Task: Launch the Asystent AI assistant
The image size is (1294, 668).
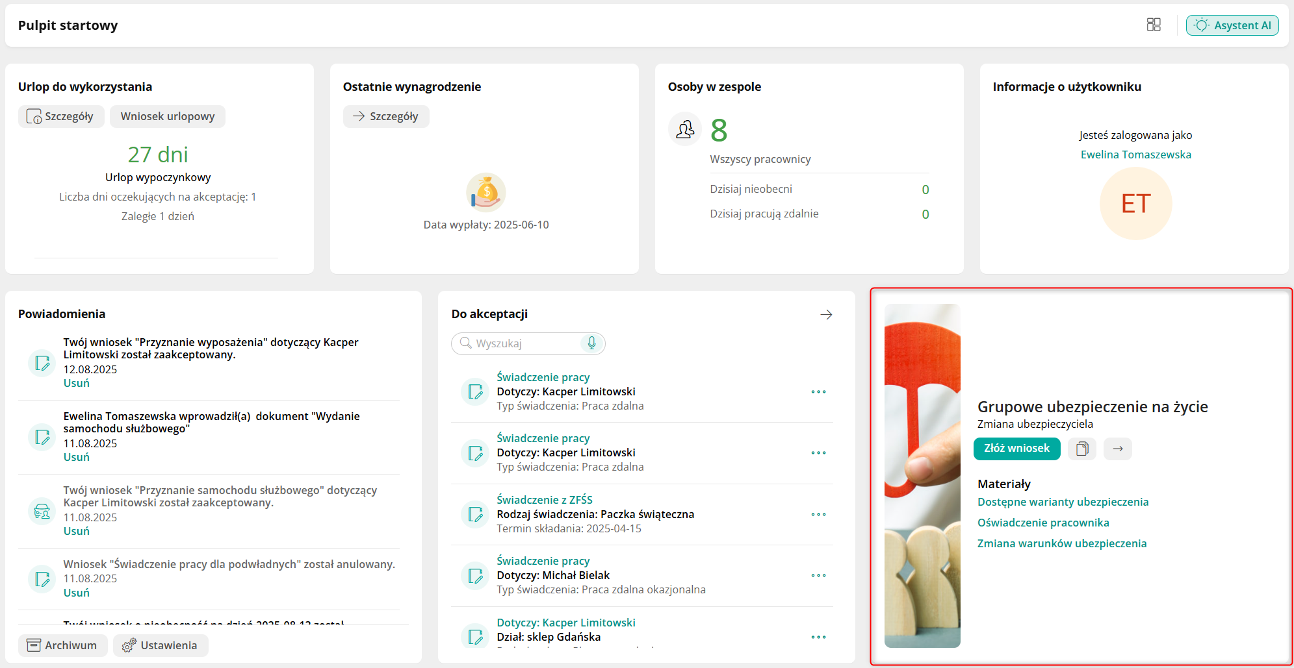Action: [1232, 25]
